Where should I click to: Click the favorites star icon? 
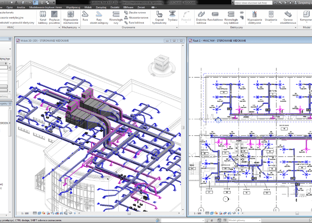290,2
